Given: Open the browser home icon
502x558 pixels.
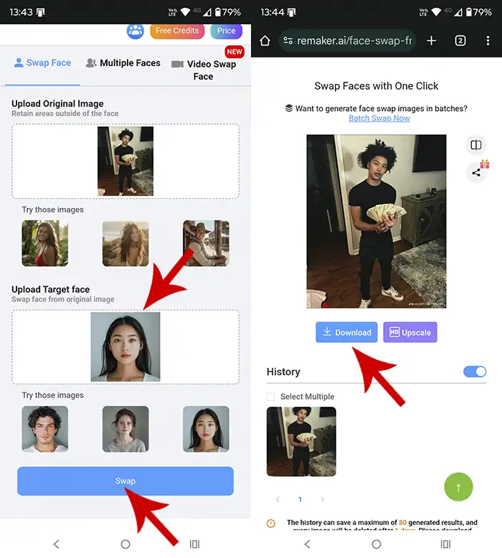Looking at the screenshot, I should tap(265, 41).
